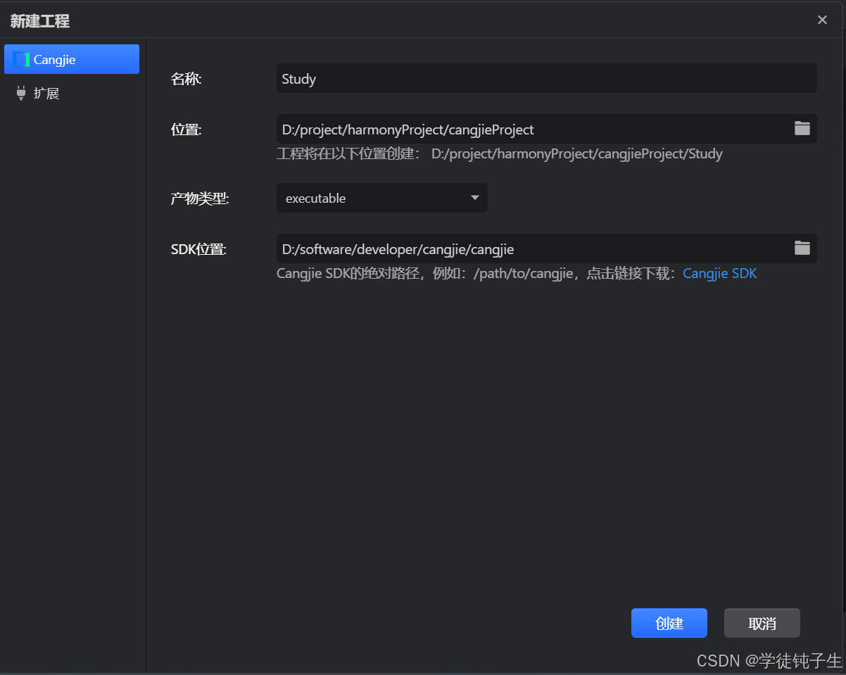Click the 新建工程 dialog title
This screenshot has width=846, height=675.
(40, 21)
